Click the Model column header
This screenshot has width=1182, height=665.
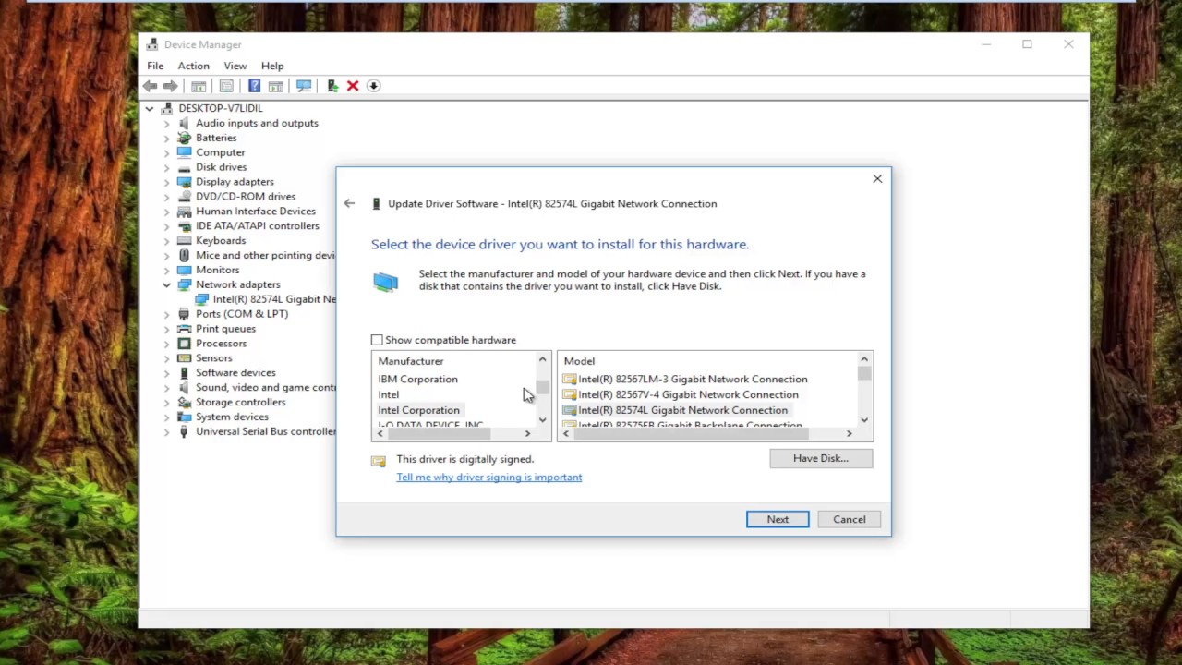(580, 361)
